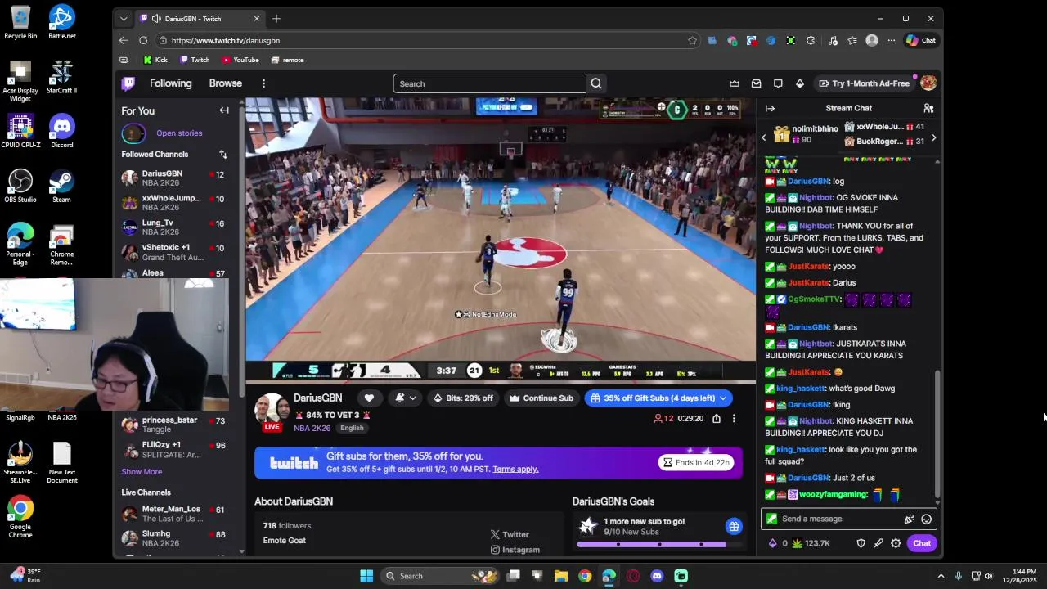Viewport: 1047px width, 589px height.
Task: Toggle the follow heart for DariusGBN
Action: pyautogui.click(x=369, y=398)
